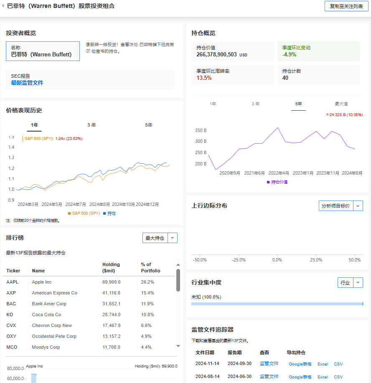Expand the 行业 concentration dropdown arrow
The height and width of the screenshot is (383, 371).
click(358, 283)
